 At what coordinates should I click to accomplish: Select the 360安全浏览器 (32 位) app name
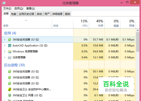click(26, 40)
